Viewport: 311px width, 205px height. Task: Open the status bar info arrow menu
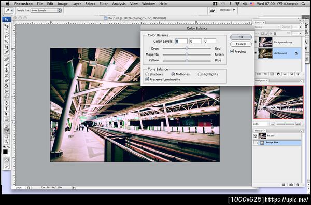pos(74,187)
